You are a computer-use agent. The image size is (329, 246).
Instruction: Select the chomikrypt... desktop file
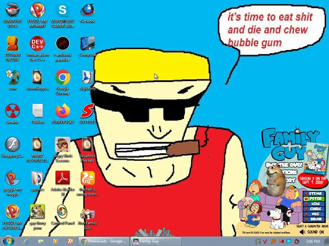[37, 80]
